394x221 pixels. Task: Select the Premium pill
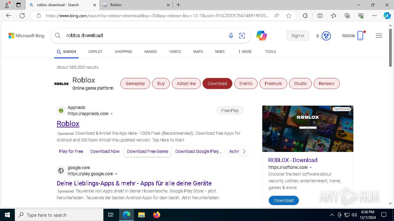[273, 83]
